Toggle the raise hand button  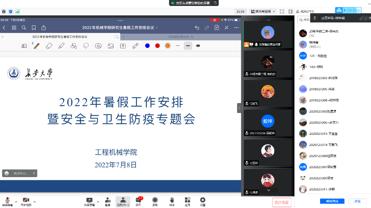pos(172,201)
